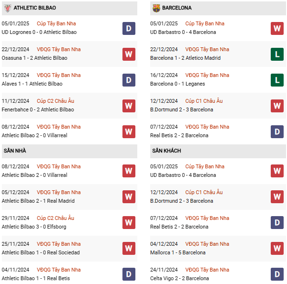Click L badge for Barcelona vs Leganes
This screenshot has height=284, width=287.
coord(277,80)
